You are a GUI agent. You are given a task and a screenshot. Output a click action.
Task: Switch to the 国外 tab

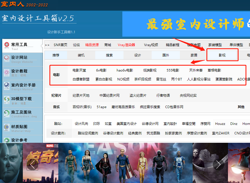tap(166, 55)
